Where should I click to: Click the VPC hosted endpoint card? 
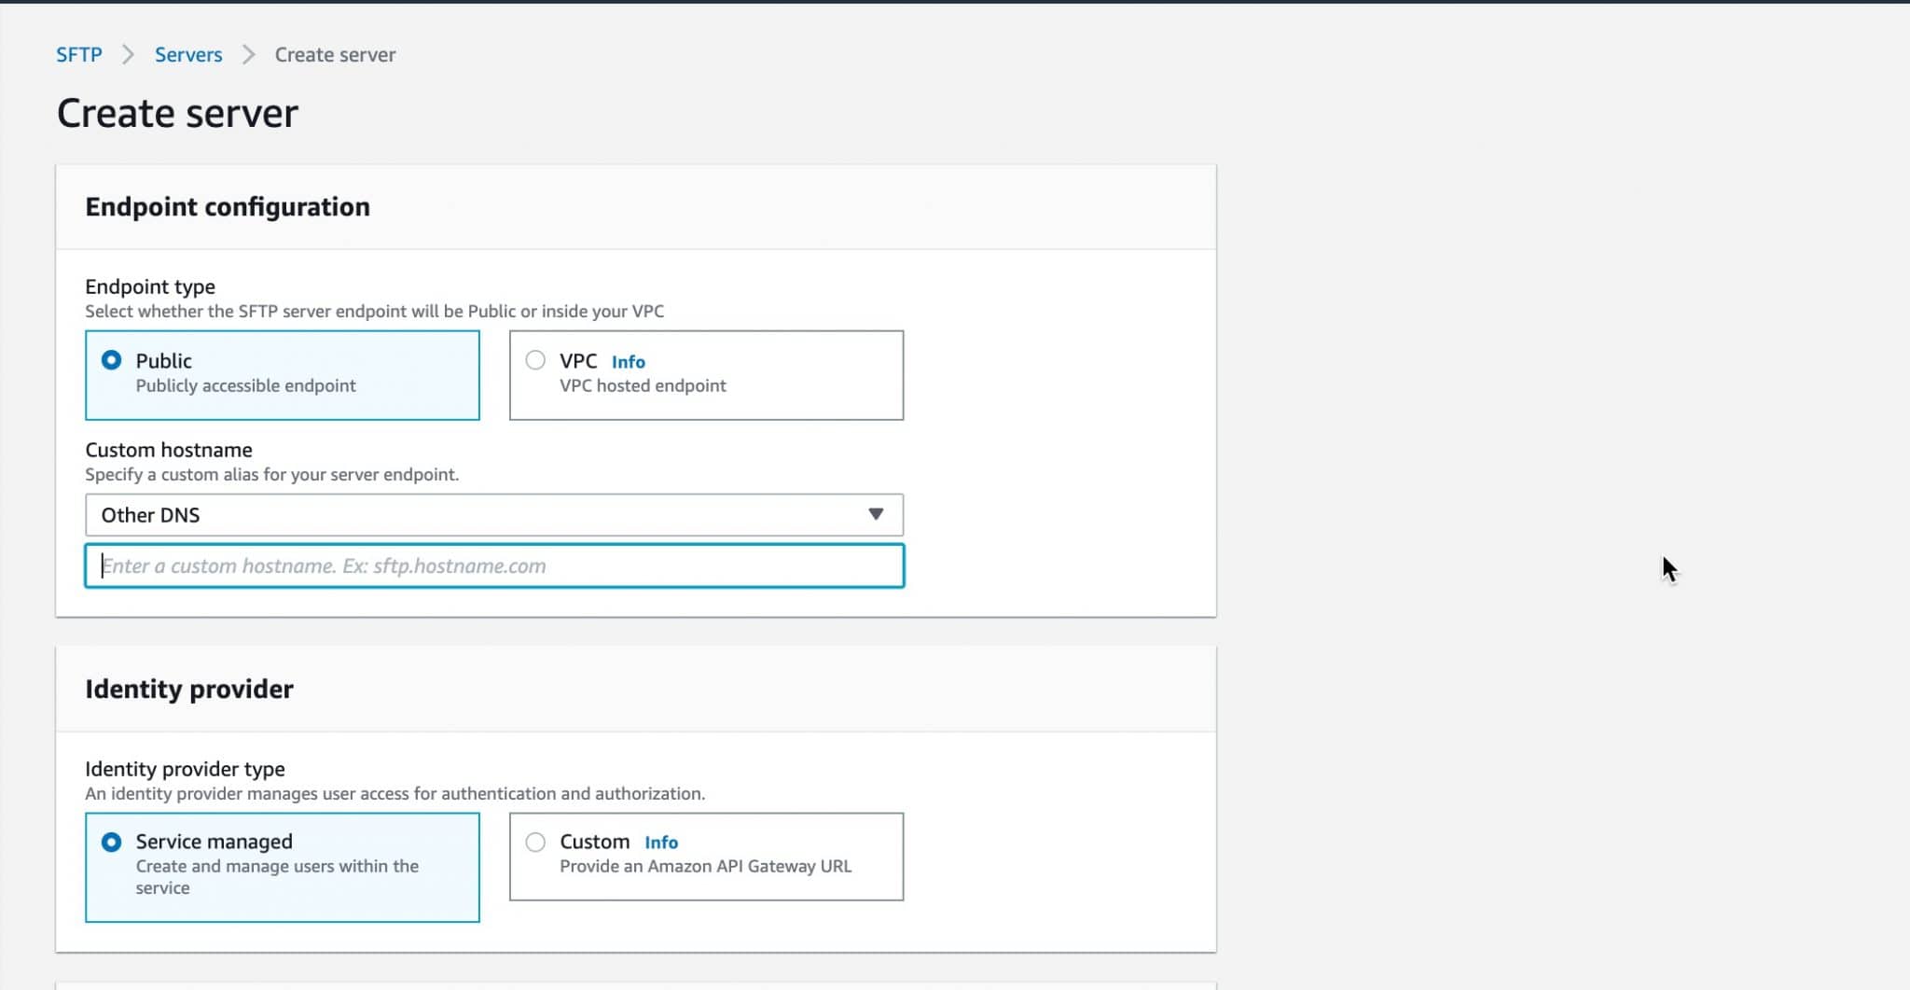pos(706,374)
